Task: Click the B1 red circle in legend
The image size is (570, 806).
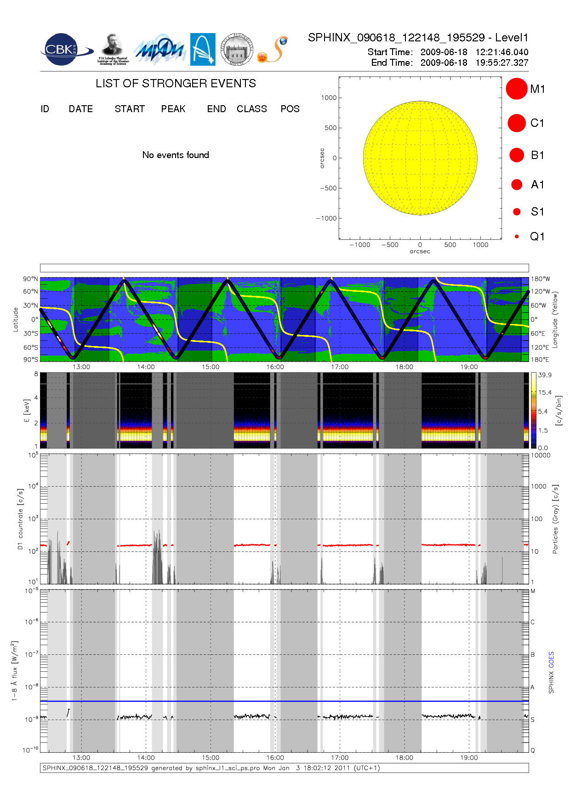Action: click(x=517, y=155)
